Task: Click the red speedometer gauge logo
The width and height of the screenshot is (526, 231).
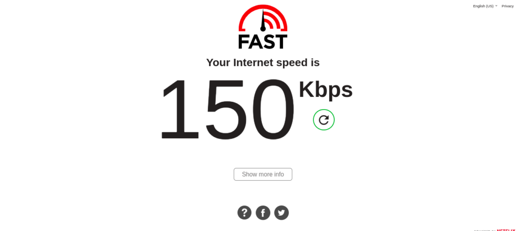Action: pyautogui.click(x=263, y=18)
